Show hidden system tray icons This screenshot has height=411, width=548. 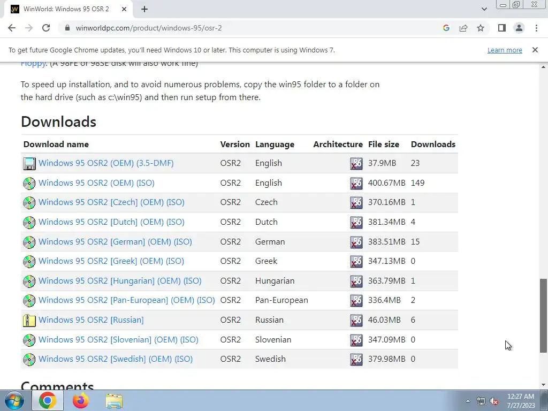pos(468,401)
